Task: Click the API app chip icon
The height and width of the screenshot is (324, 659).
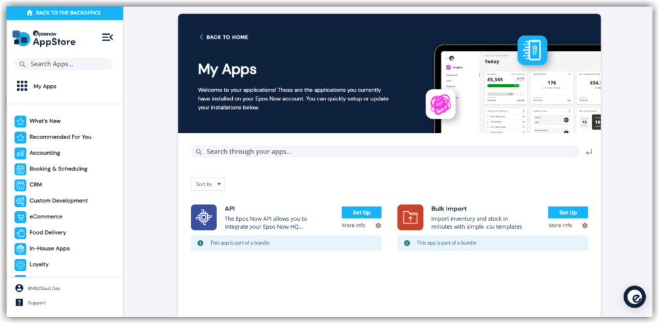Action: click(204, 217)
